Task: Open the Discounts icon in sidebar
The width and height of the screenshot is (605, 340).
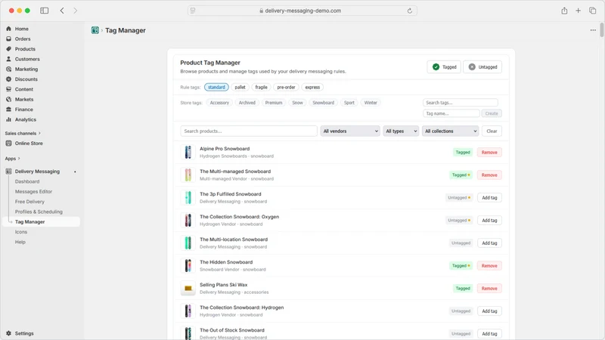Action: (8, 79)
